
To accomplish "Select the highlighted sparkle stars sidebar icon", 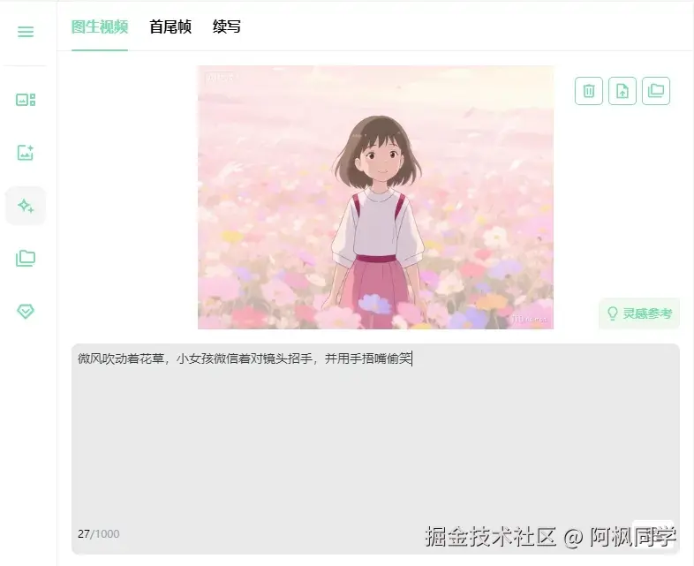I will (x=26, y=206).
